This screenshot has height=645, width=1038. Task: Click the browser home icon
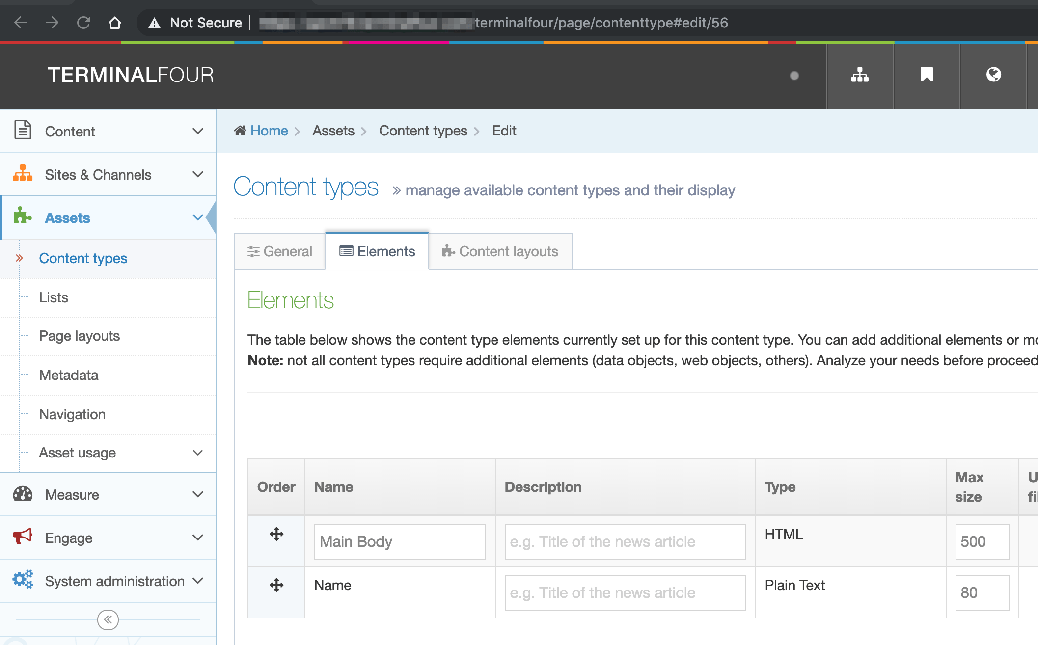pyautogui.click(x=115, y=23)
